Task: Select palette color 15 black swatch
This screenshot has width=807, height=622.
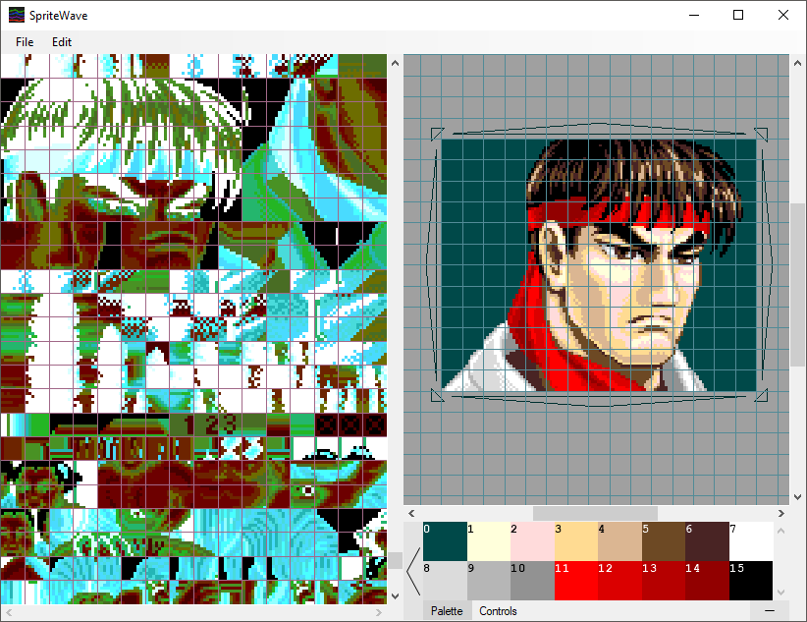Action: (x=751, y=581)
